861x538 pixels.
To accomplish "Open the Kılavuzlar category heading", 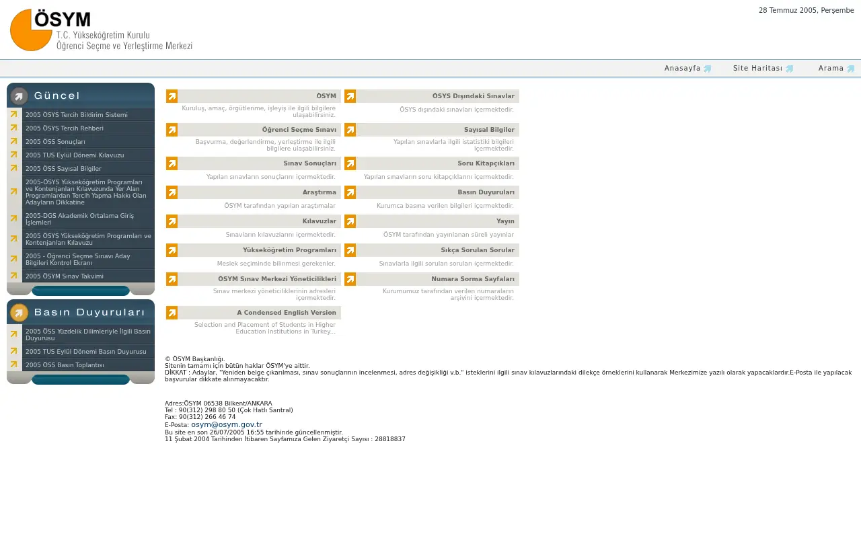I will 320,221.
